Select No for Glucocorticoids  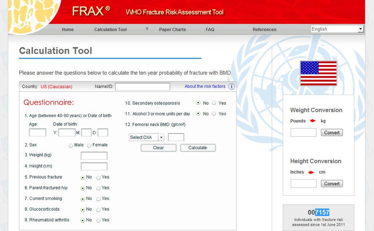tap(83, 209)
